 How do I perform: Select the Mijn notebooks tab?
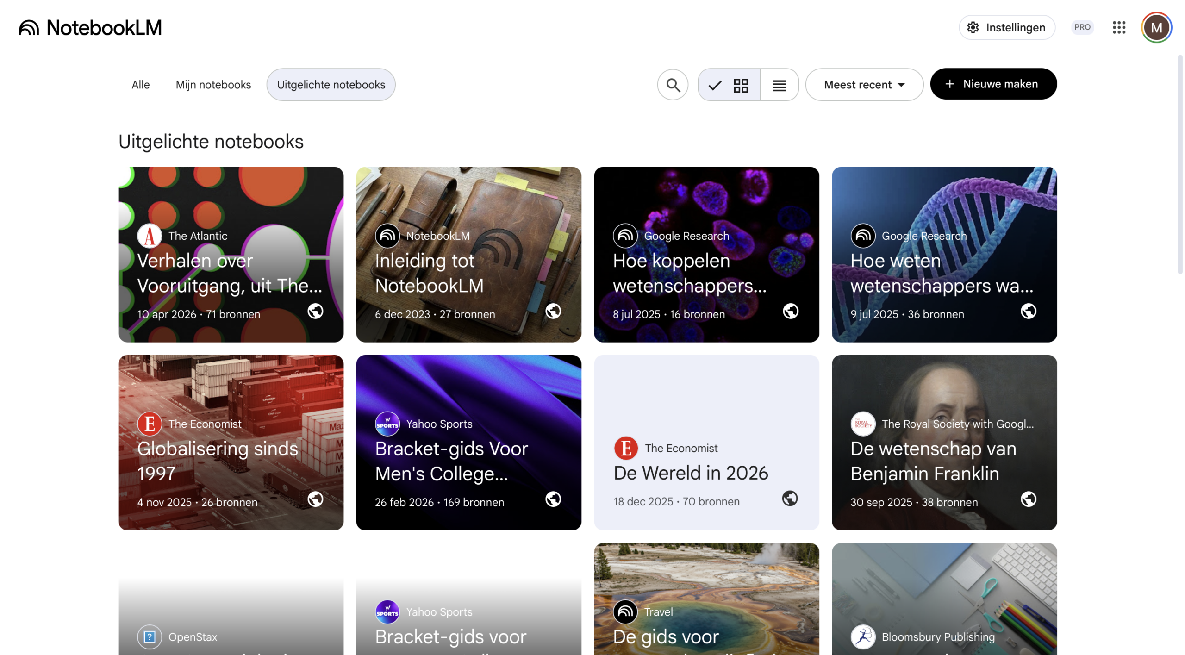click(x=213, y=85)
